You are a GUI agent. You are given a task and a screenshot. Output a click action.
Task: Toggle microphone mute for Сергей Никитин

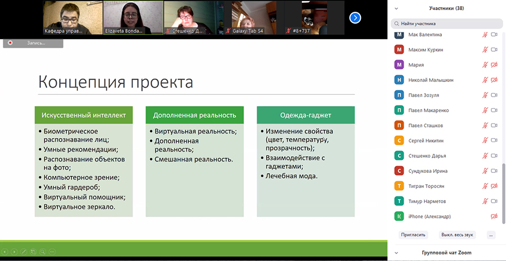tap(485, 140)
